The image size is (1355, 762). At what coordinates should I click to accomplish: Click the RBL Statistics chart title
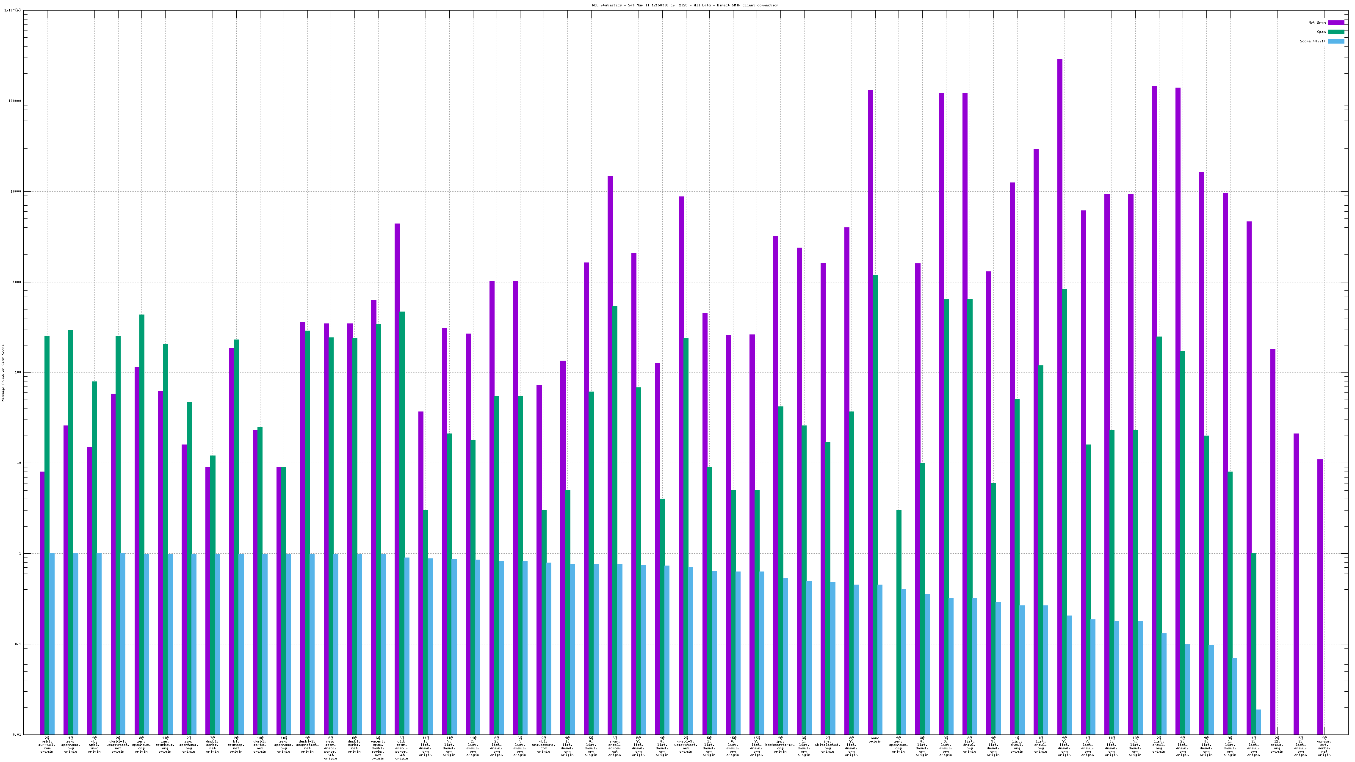pyautogui.click(x=685, y=5)
